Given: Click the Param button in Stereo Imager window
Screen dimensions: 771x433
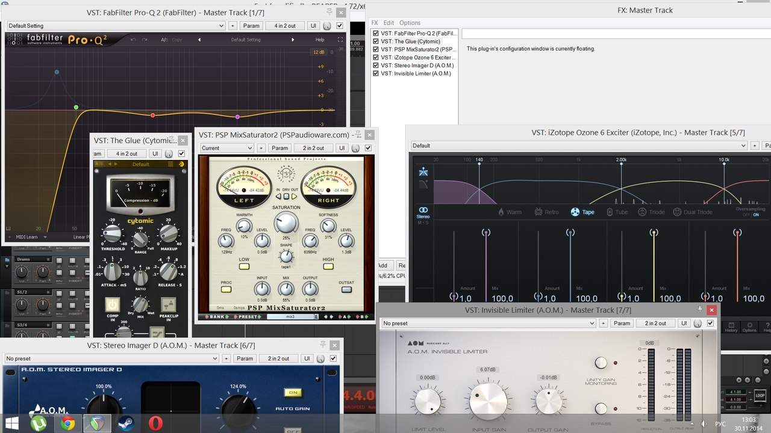Looking at the screenshot, I should (245, 358).
